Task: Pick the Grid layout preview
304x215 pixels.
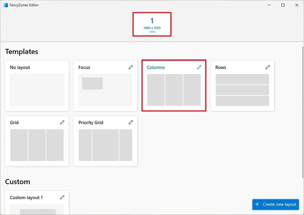Action: 37,145
